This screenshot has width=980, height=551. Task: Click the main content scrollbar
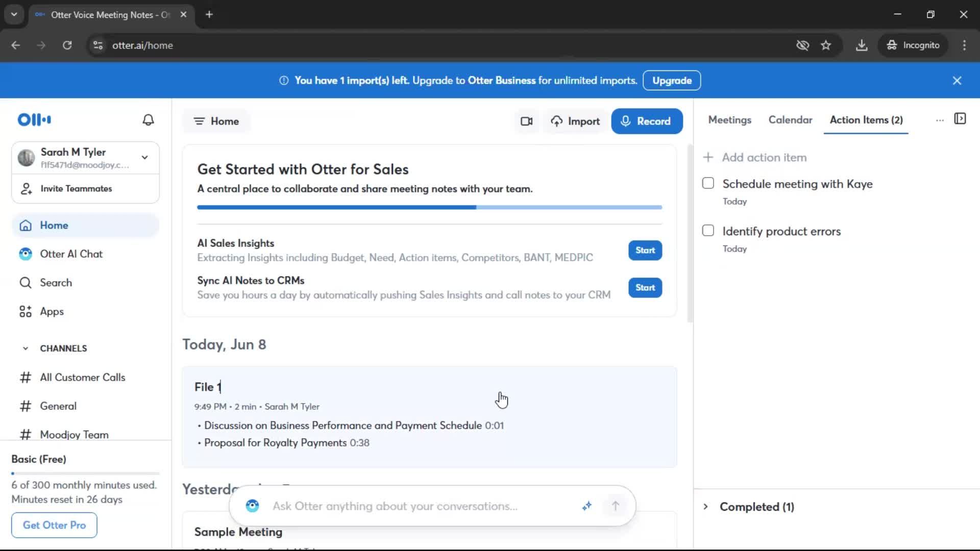click(x=690, y=234)
